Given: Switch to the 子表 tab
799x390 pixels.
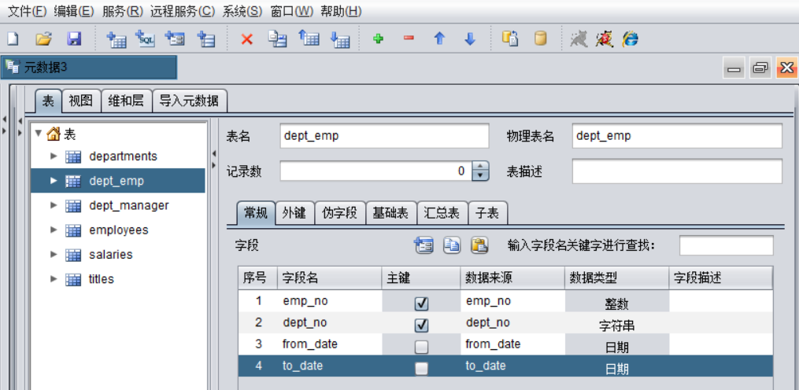Looking at the screenshot, I should click(487, 213).
